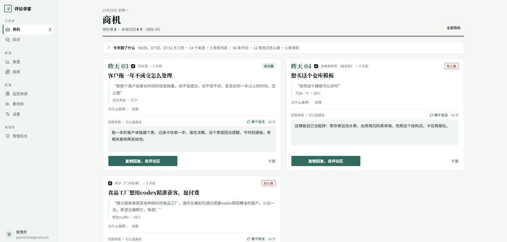The image size is (507, 242).
Task: Edit reply draft starting 拖一年的客户单独建个表
Action: click(x=192, y=139)
